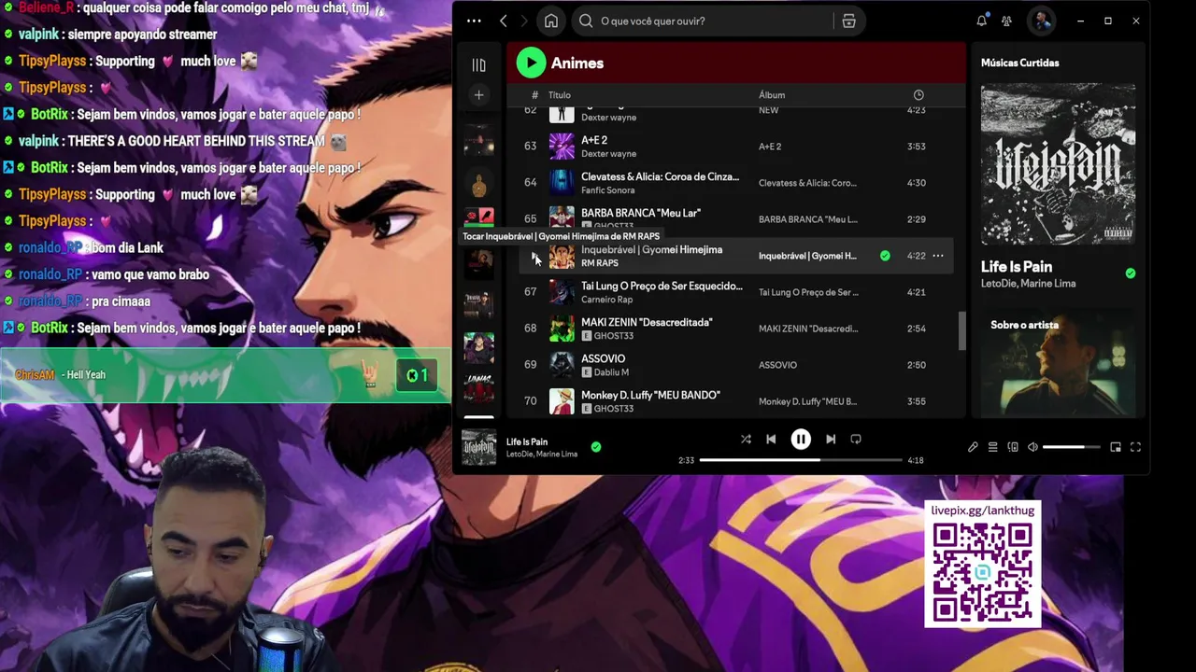1196x672 pixels.
Task: Select Tai Lung O Preço de Ser Esquecido
Action: pos(662,286)
